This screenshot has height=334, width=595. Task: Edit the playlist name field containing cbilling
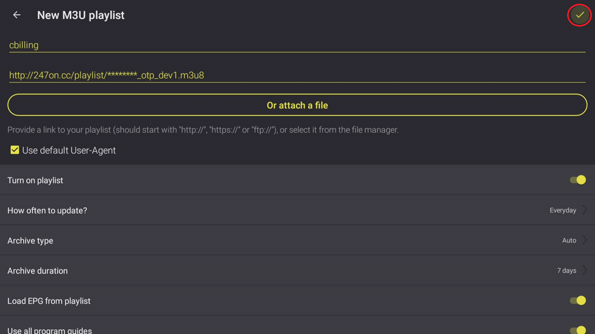pos(297,45)
